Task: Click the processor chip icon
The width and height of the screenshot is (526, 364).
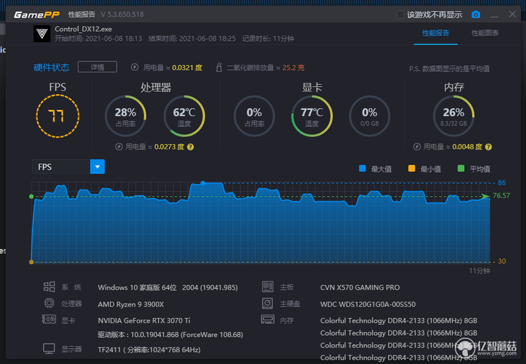Action: pyautogui.click(x=49, y=303)
